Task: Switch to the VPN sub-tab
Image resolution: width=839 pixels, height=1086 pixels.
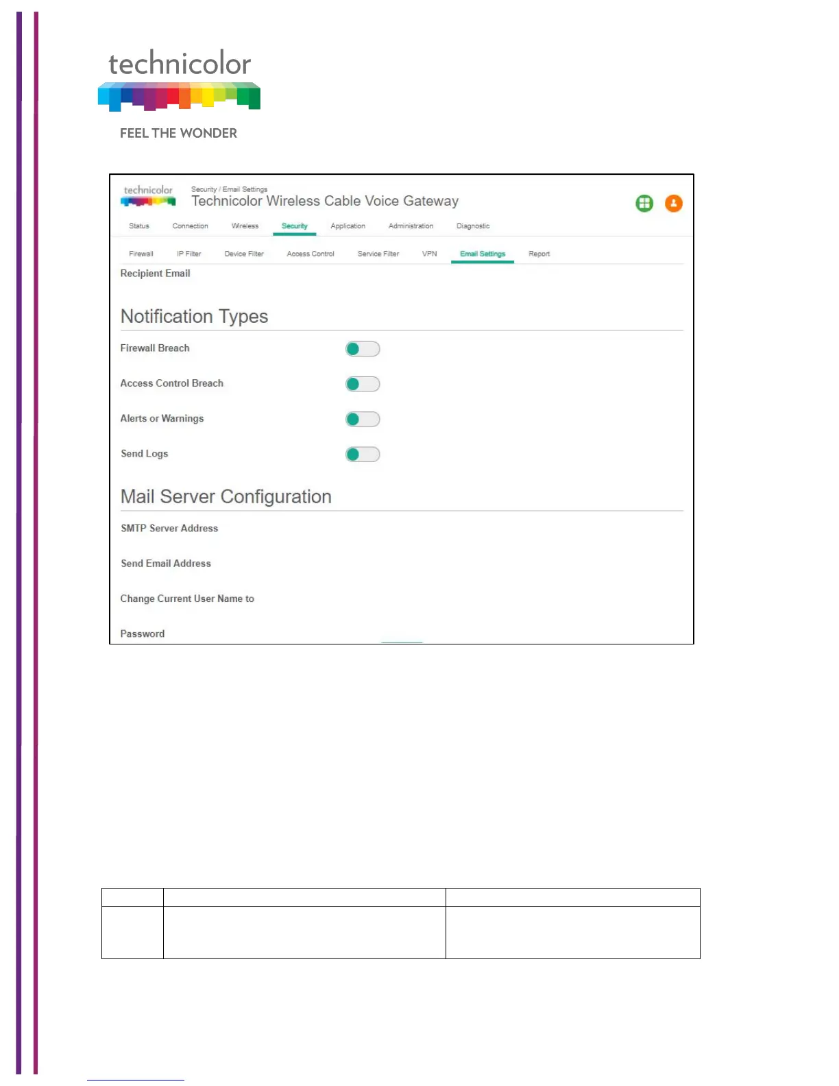Action: pyautogui.click(x=430, y=254)
